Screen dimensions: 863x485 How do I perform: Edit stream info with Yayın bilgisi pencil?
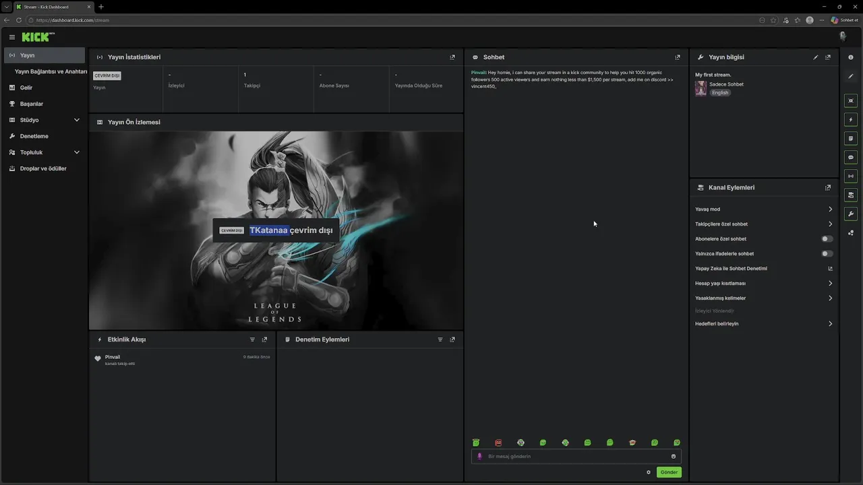click(816, 57)
